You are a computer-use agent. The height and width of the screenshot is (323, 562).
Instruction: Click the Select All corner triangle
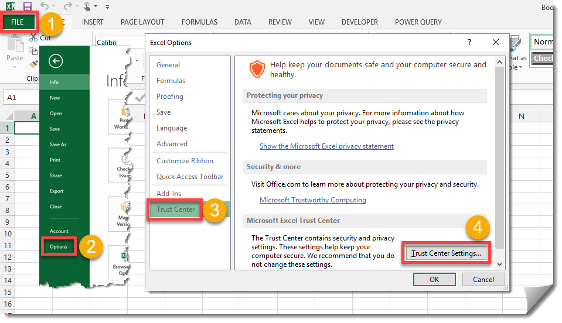pos(9,116)
